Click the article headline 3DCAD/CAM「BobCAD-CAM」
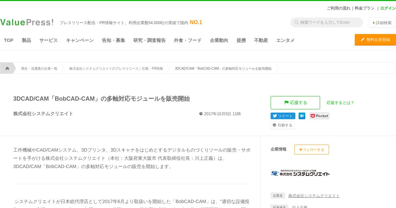The image size is (396, 208). pyautogui.click(x=102, y=99)
